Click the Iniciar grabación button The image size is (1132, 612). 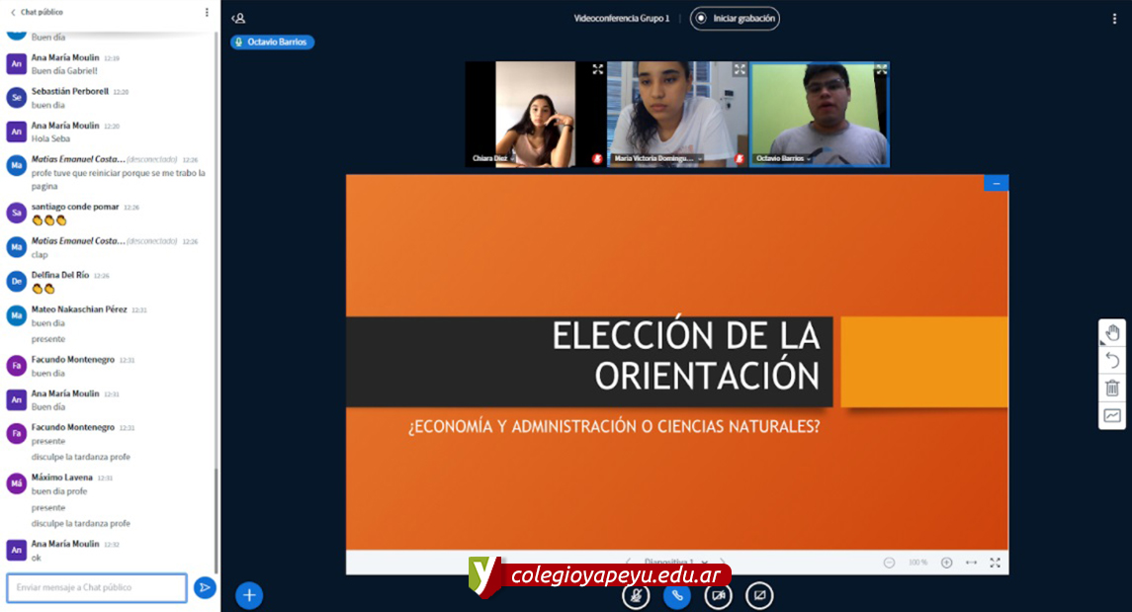[735, 18]
